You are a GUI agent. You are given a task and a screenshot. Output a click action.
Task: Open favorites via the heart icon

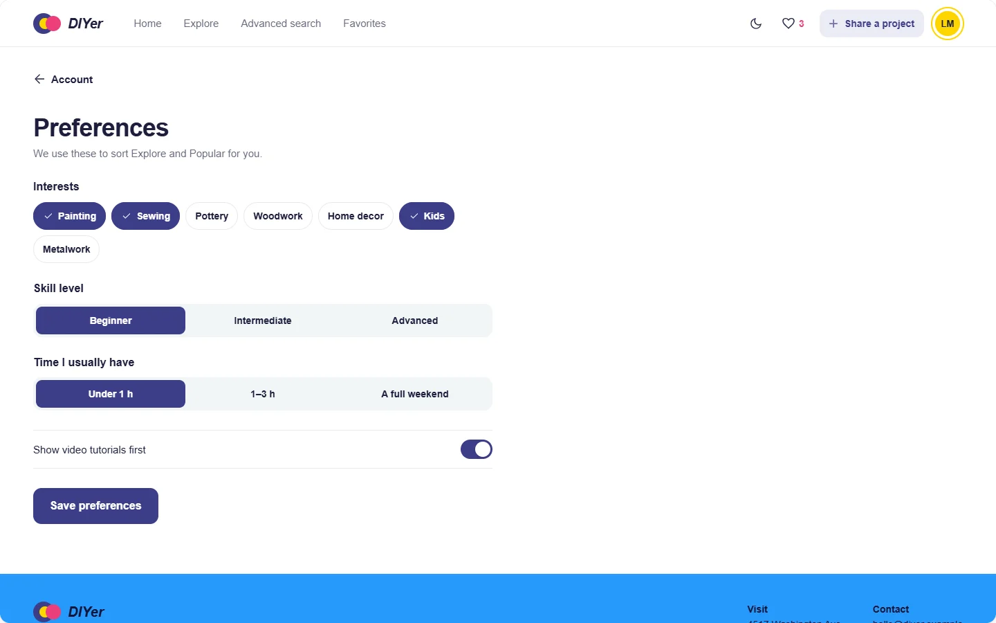coord(793,24)
